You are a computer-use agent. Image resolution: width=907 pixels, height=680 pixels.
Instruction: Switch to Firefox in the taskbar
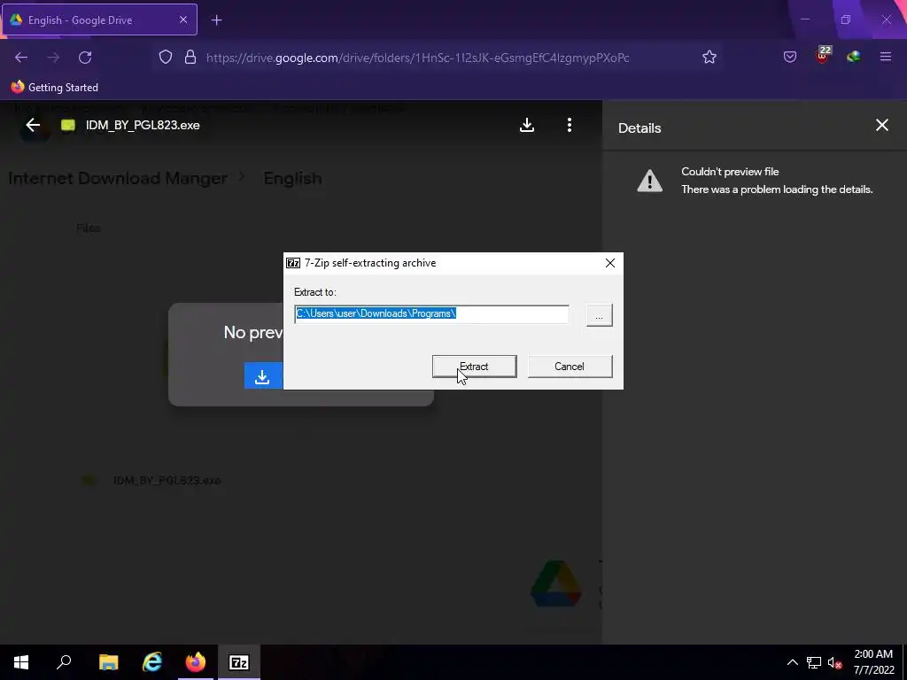(x=196, y=662)
